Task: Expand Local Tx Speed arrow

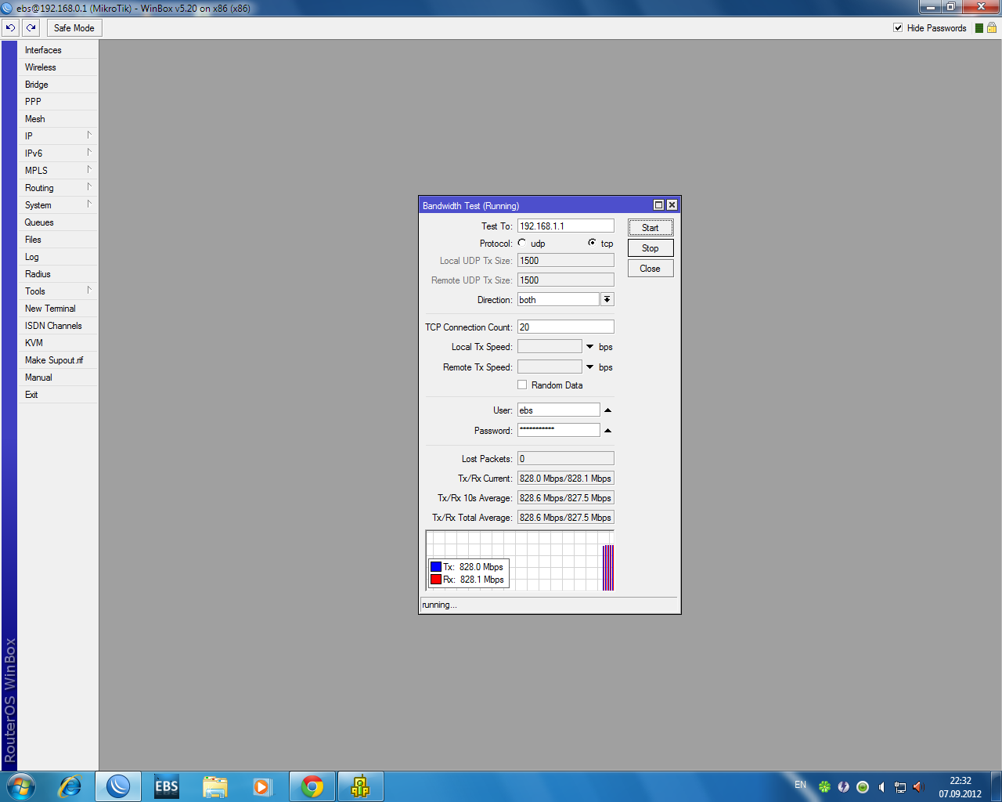Action: click(590, 346)
